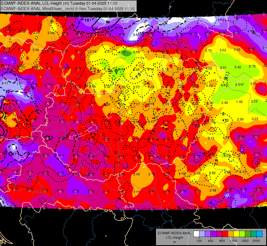Click the legend tick label '1200'
This screenshot has height=246, width=267.
[233, 241]
